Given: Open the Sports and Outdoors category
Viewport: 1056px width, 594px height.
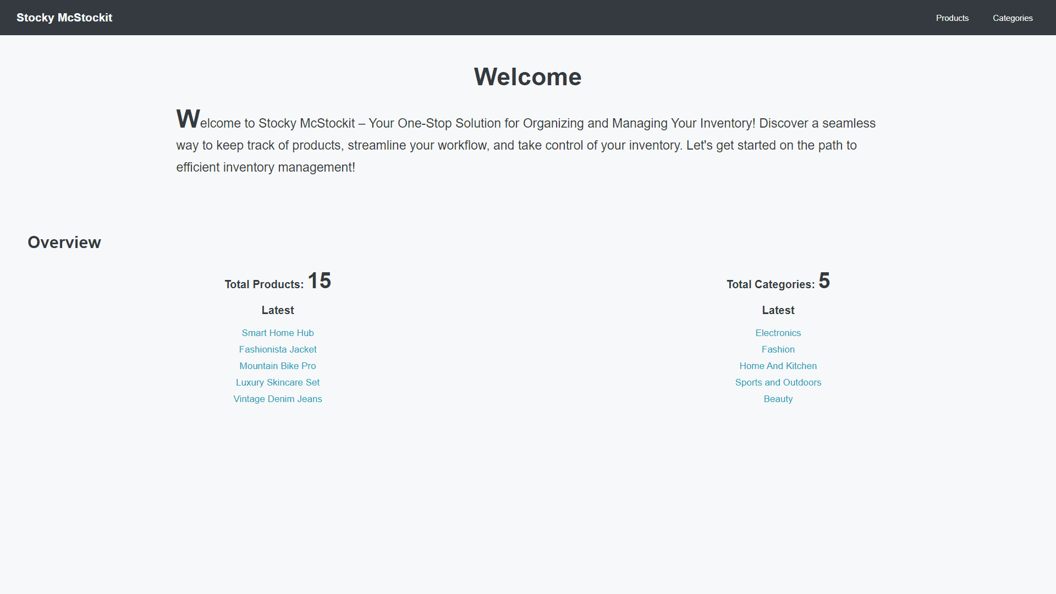Looking at the screenshot, I should pyautogui.click(x=778, y=382).
